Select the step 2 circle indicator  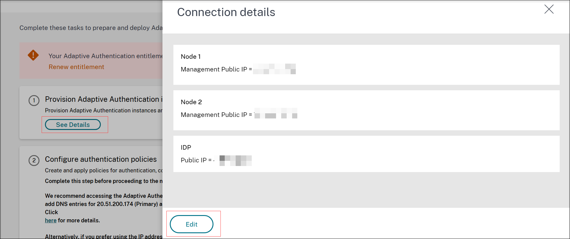coord(34,161)
